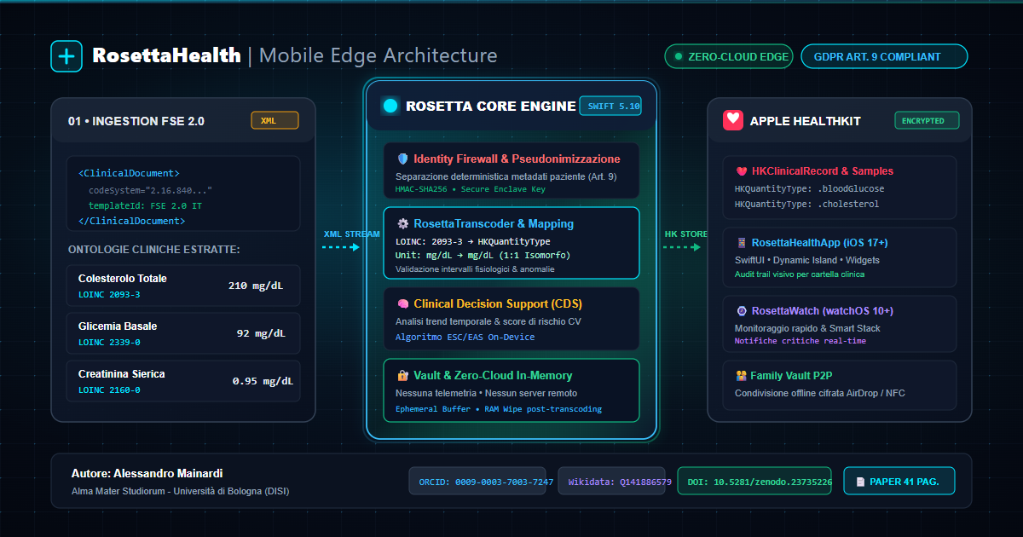Click the 92 mg/dL value

tap(261, 333)
